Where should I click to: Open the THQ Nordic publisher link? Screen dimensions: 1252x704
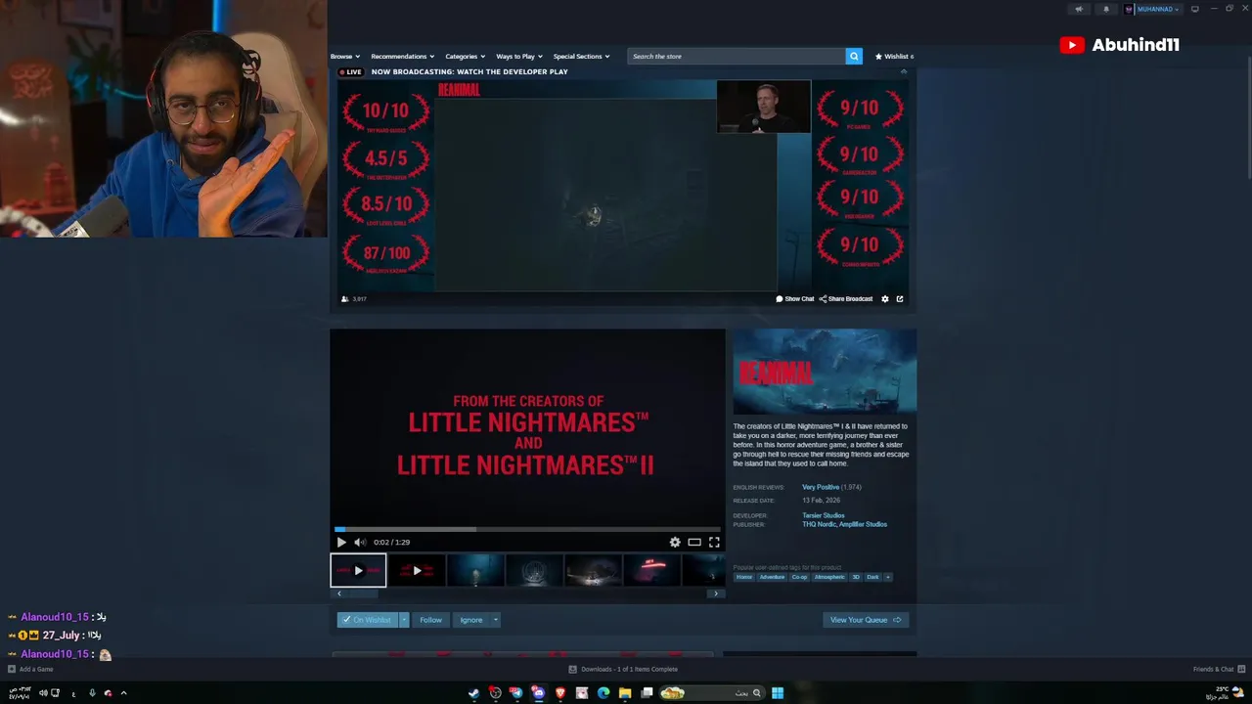(819, 524)
